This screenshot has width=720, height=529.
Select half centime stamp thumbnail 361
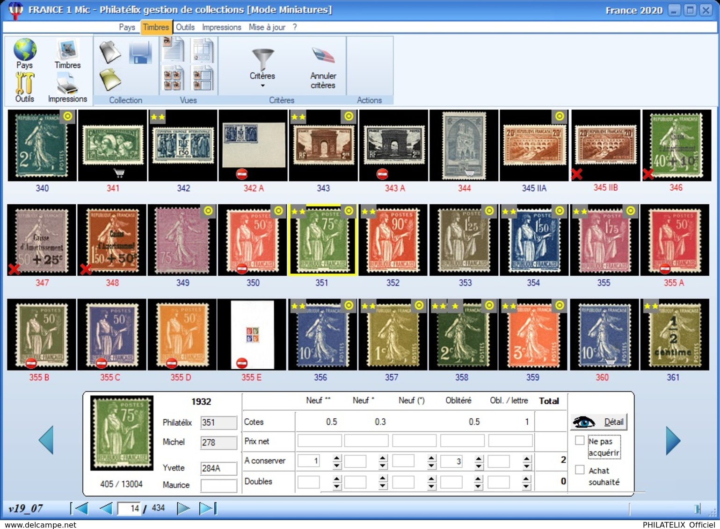[675, 335]
